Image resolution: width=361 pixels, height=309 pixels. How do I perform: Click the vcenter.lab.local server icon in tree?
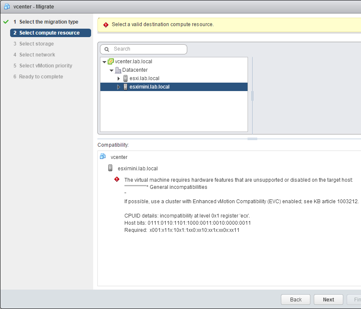coord(111,62)
